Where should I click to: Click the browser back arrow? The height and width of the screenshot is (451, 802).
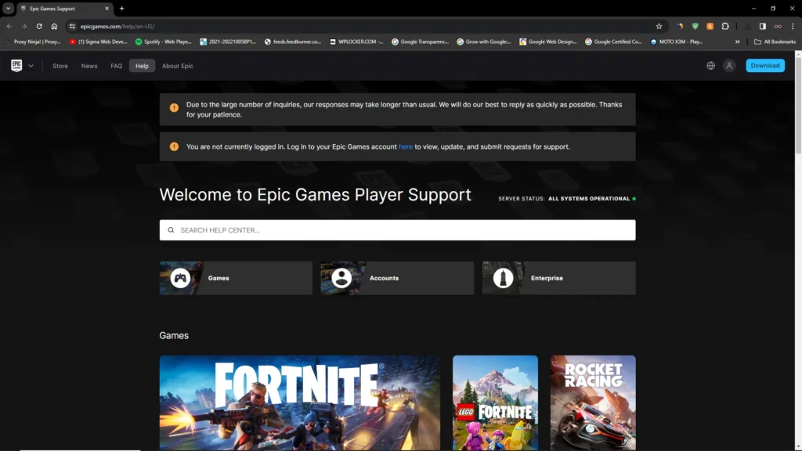coord(9,26)
